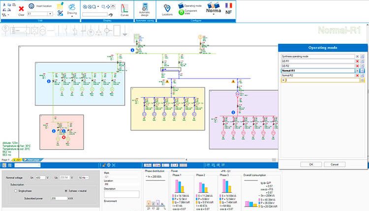Open the location dropdown under Insert location
The width and height of the screenshot is (369, 211).
click(50, 14)
